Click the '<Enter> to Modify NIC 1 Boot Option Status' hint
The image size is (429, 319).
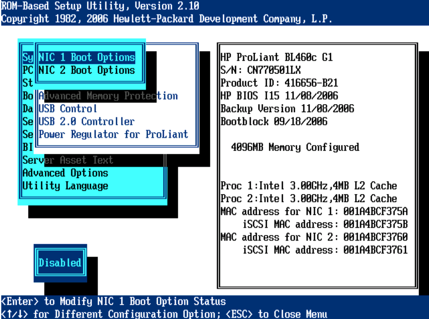(x=114, y=301)
